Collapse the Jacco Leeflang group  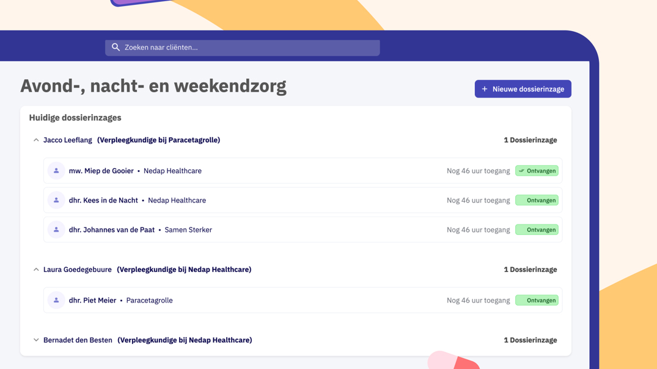point(36,140)
